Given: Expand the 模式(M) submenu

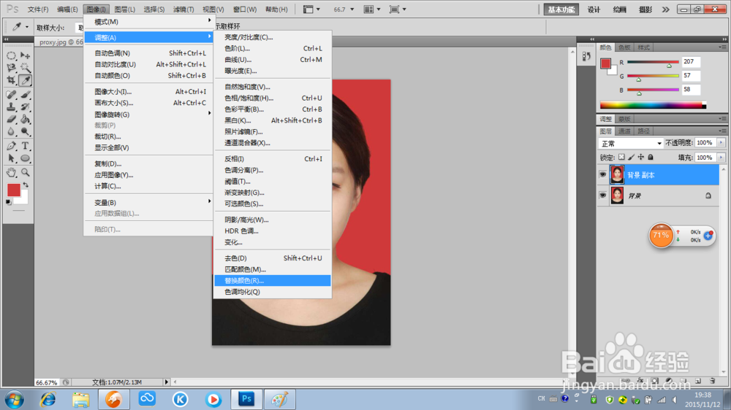Looking at the screenshot, I should (x=148, y=22).
